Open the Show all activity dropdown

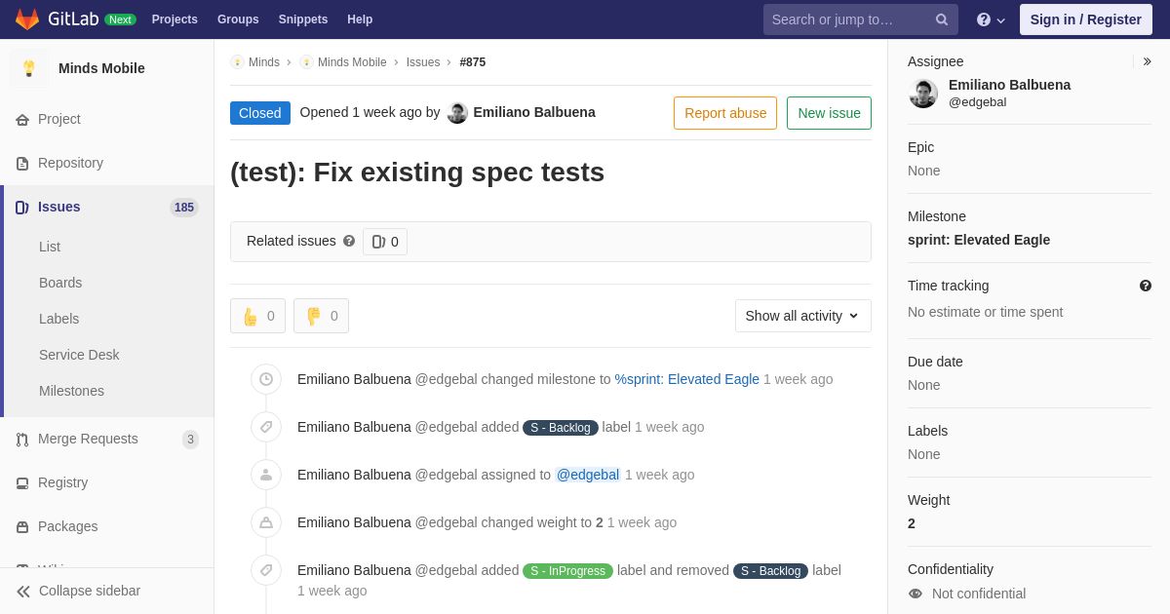[x=802, y=316]
